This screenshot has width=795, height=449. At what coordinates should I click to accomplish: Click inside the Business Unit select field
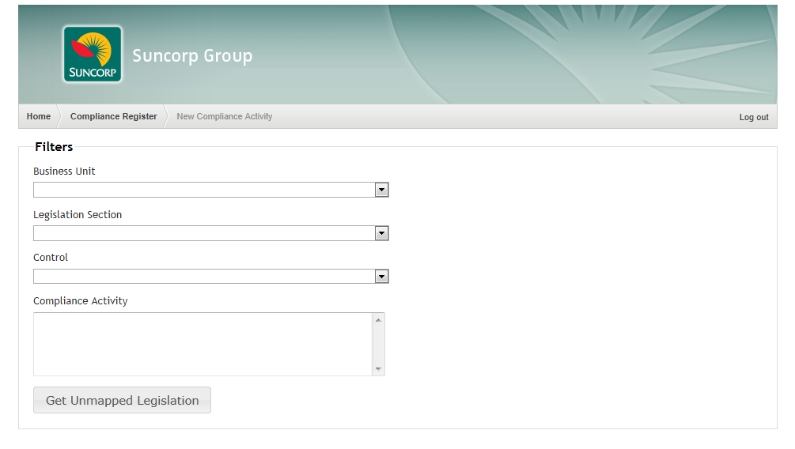[203, 190]
